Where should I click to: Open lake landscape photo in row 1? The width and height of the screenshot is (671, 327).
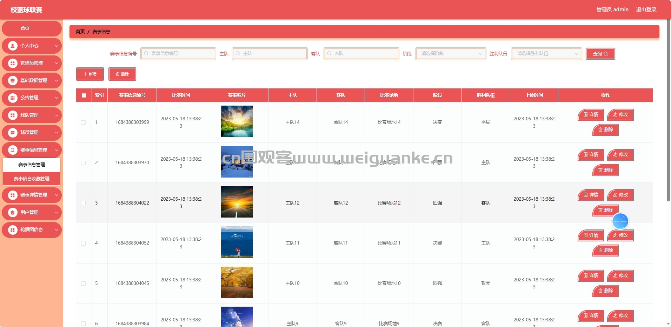[237, 121]
